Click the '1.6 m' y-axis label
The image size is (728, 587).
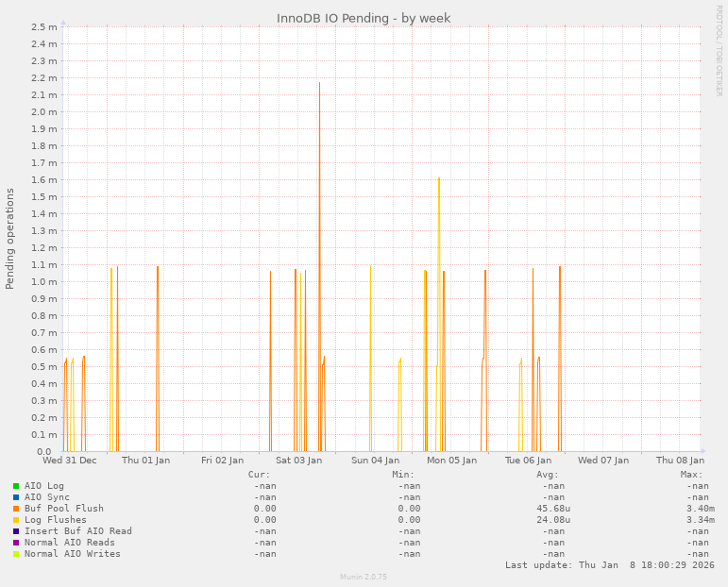(44, 180)
